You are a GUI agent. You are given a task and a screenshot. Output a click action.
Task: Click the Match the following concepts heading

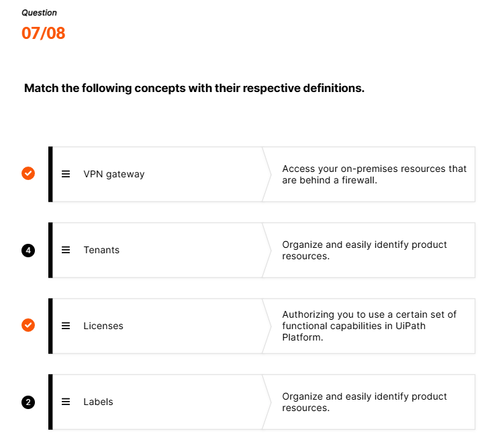(x=194, y=88)
